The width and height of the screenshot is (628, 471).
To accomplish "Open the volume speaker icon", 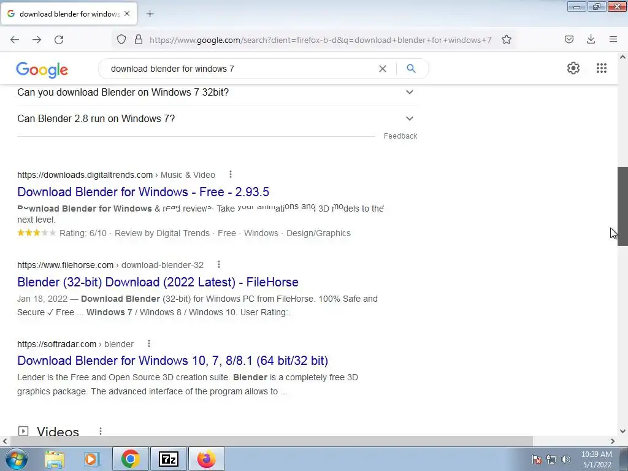I will pos(565,459).
